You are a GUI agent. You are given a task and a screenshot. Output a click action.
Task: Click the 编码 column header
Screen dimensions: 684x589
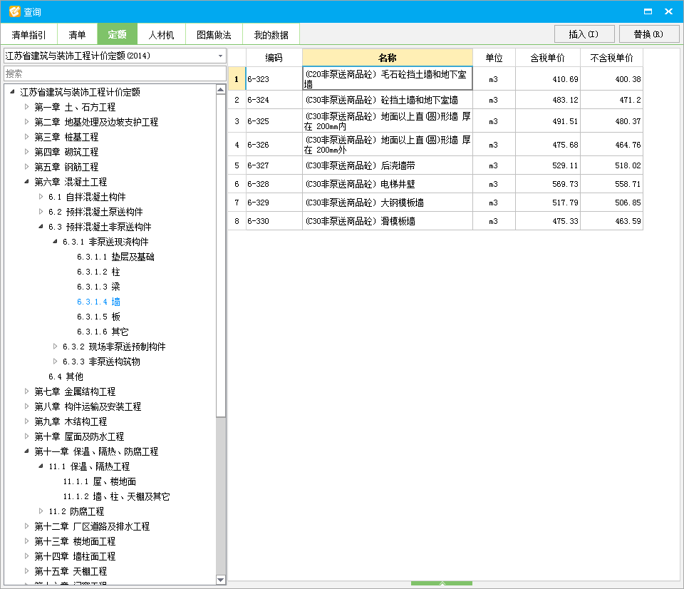(x=274, y=58)
